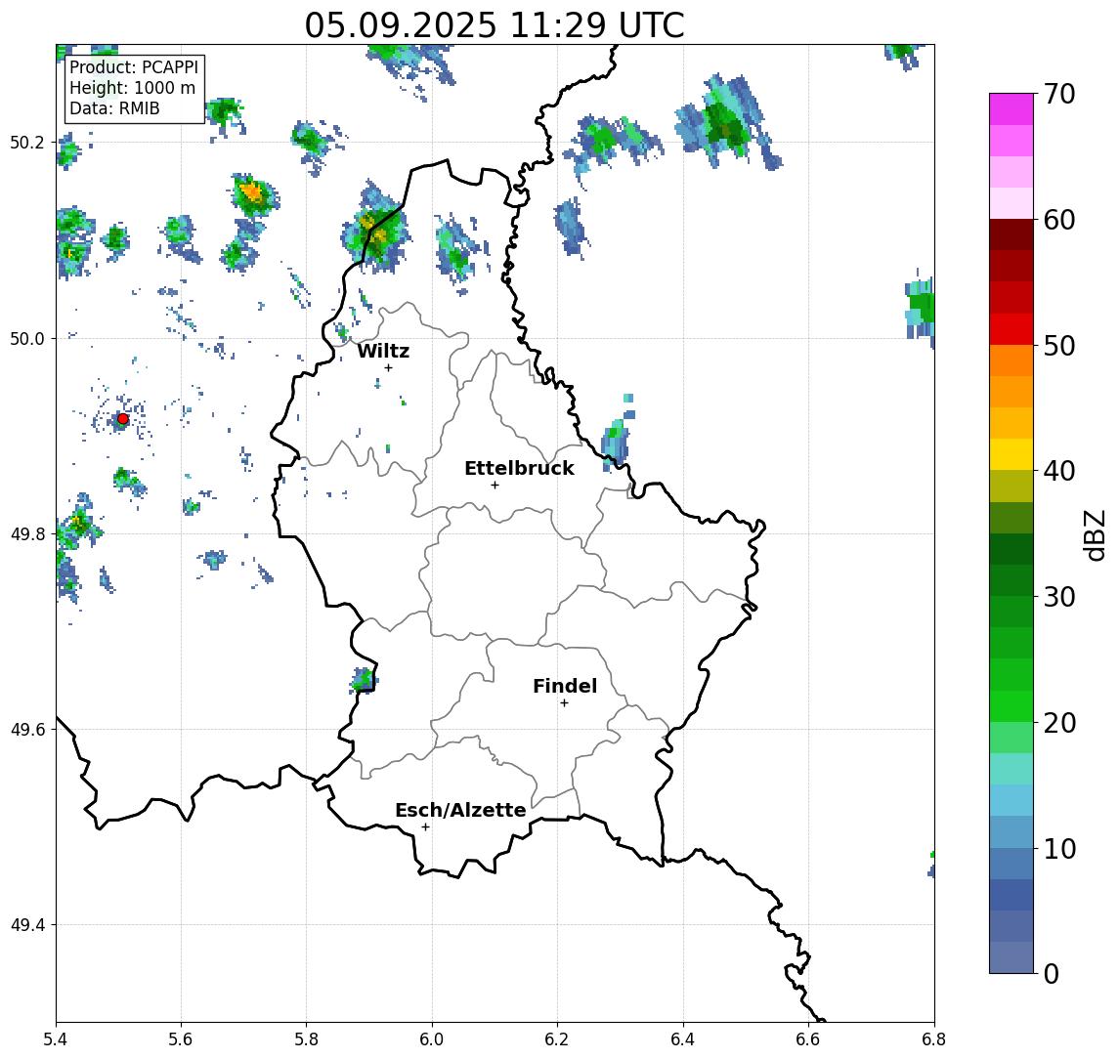Click the small radar echo on the southwest border
Viewport: 1119px width, 1059px height.
364,679
